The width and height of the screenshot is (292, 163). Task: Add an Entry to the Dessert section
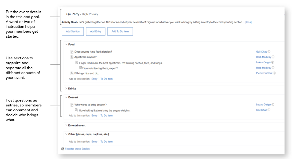(x=94, y=116)
